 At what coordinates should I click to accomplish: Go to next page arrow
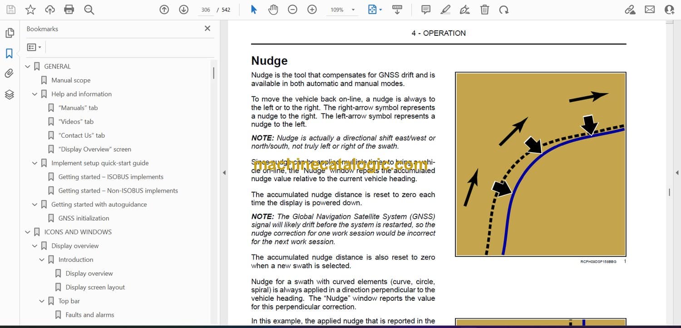[x=183, y=10]
